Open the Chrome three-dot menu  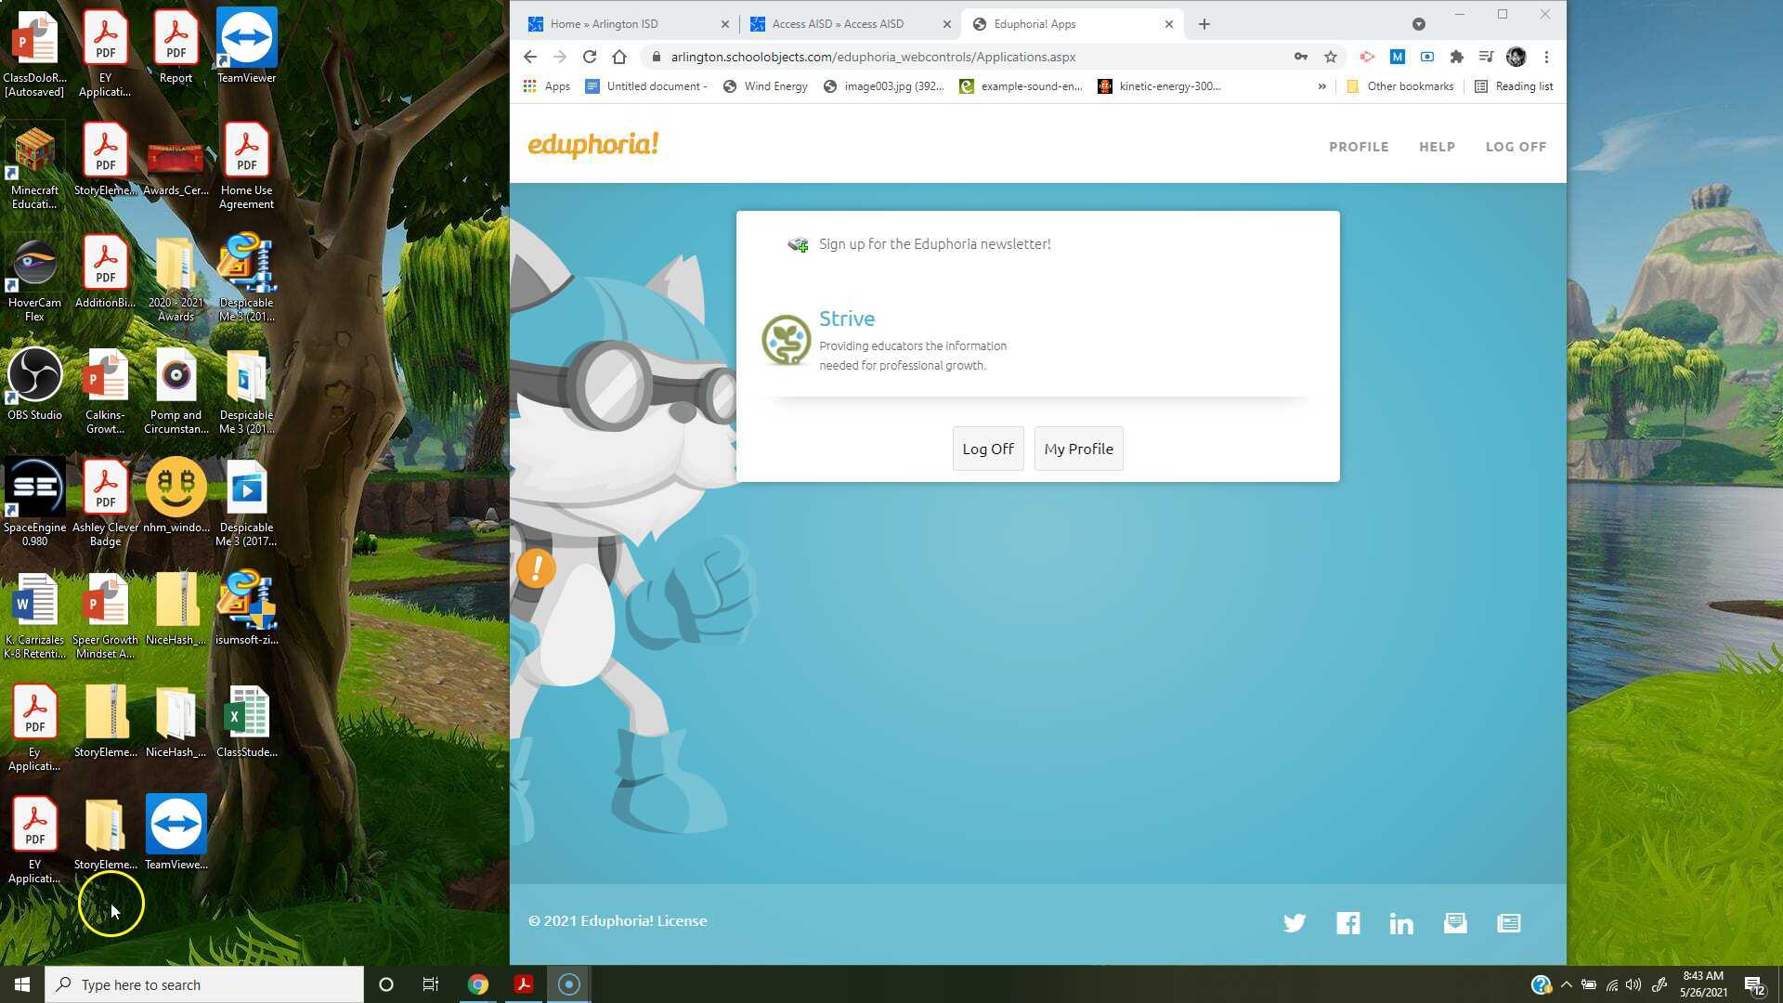(1546, 57)
